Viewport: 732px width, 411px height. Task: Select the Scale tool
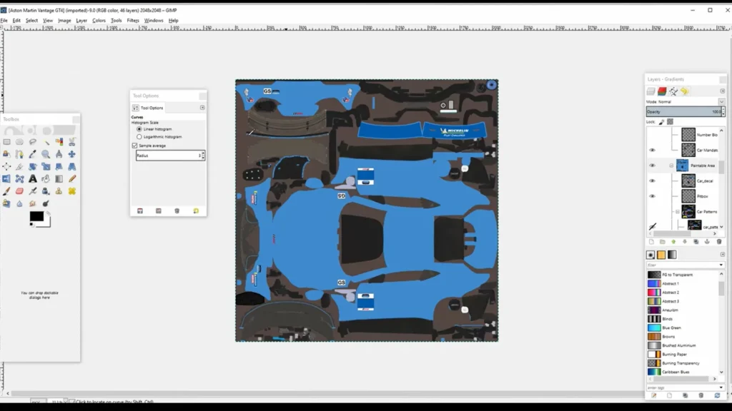[x=46, y=166]
